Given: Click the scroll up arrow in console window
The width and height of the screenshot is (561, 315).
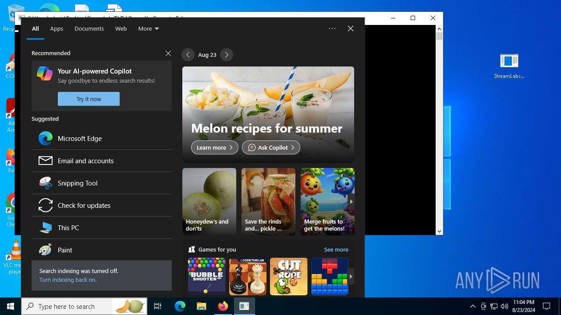Looking at the screenshot, I should [x=439, y=29].
